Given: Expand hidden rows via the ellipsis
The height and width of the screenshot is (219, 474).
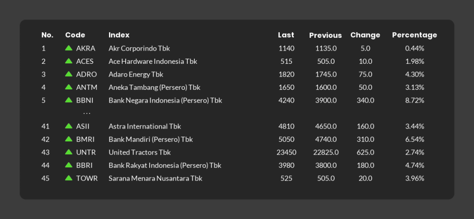Looking at the screenshot, I should click(x=87, y=114).
